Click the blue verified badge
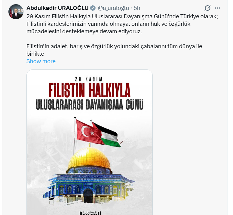 (93, 8)
